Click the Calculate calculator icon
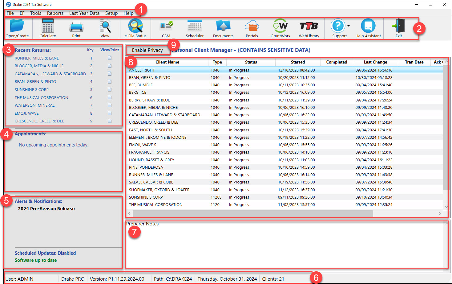 click(48, 28)
